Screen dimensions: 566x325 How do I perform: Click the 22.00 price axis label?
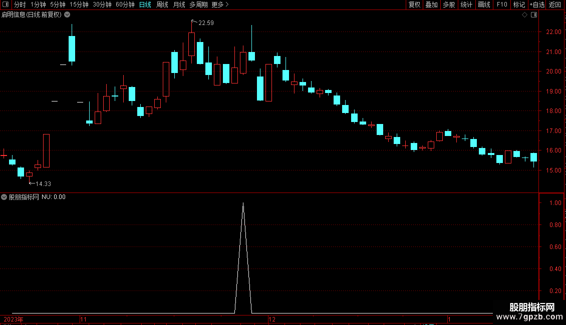click(x=553, y=31)
